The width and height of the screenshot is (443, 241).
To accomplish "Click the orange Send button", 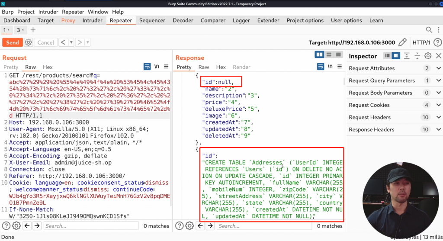I will [13, 42].
